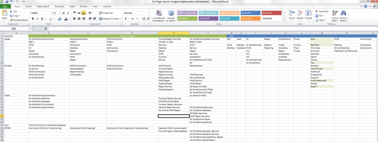Image resolution: width=378 pixels, height=142 pixels.
Task: Apply the Accent2 red cell style
Action: (x=271, y=13)
